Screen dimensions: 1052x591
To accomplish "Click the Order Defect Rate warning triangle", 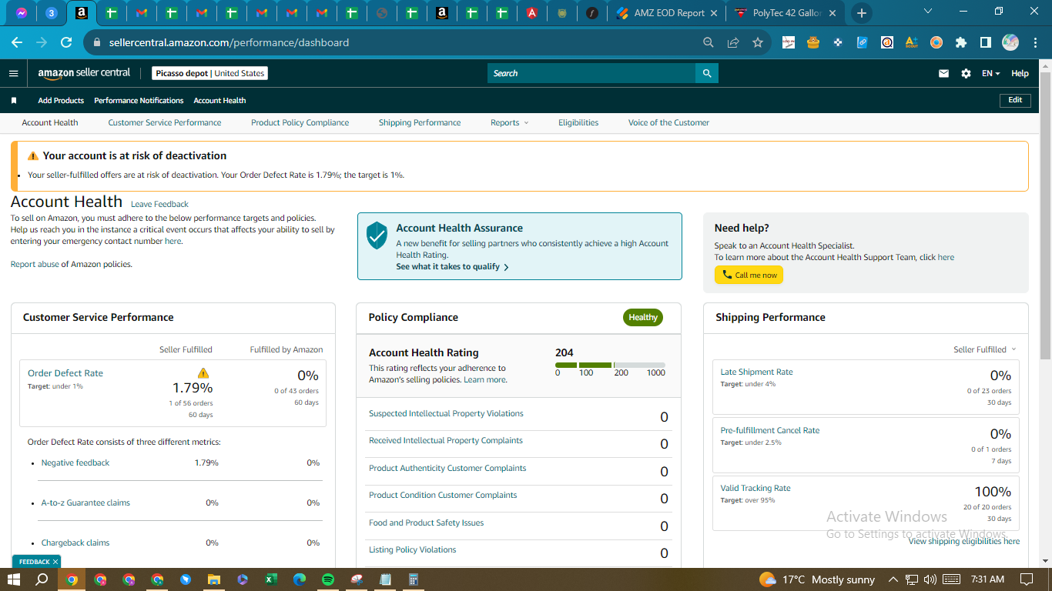I will tap(203, 373).
